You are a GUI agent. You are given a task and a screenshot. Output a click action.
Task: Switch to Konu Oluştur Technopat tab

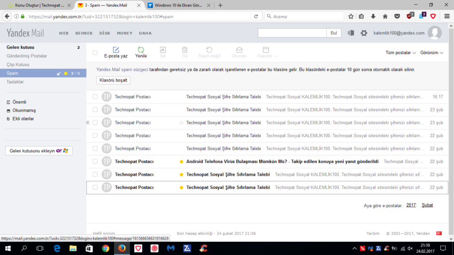click(x=39, y=5)
